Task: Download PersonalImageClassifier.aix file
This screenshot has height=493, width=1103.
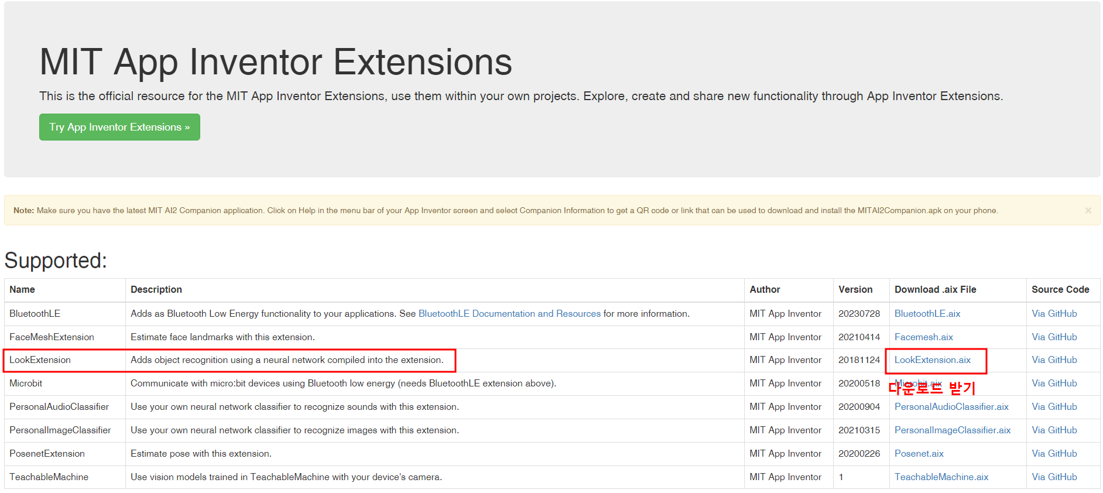Action: pyautogui.click(x=953, y=430)
